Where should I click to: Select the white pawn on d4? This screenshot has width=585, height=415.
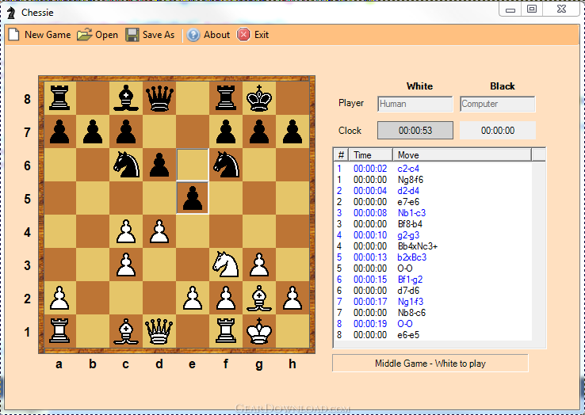point(159,231)
